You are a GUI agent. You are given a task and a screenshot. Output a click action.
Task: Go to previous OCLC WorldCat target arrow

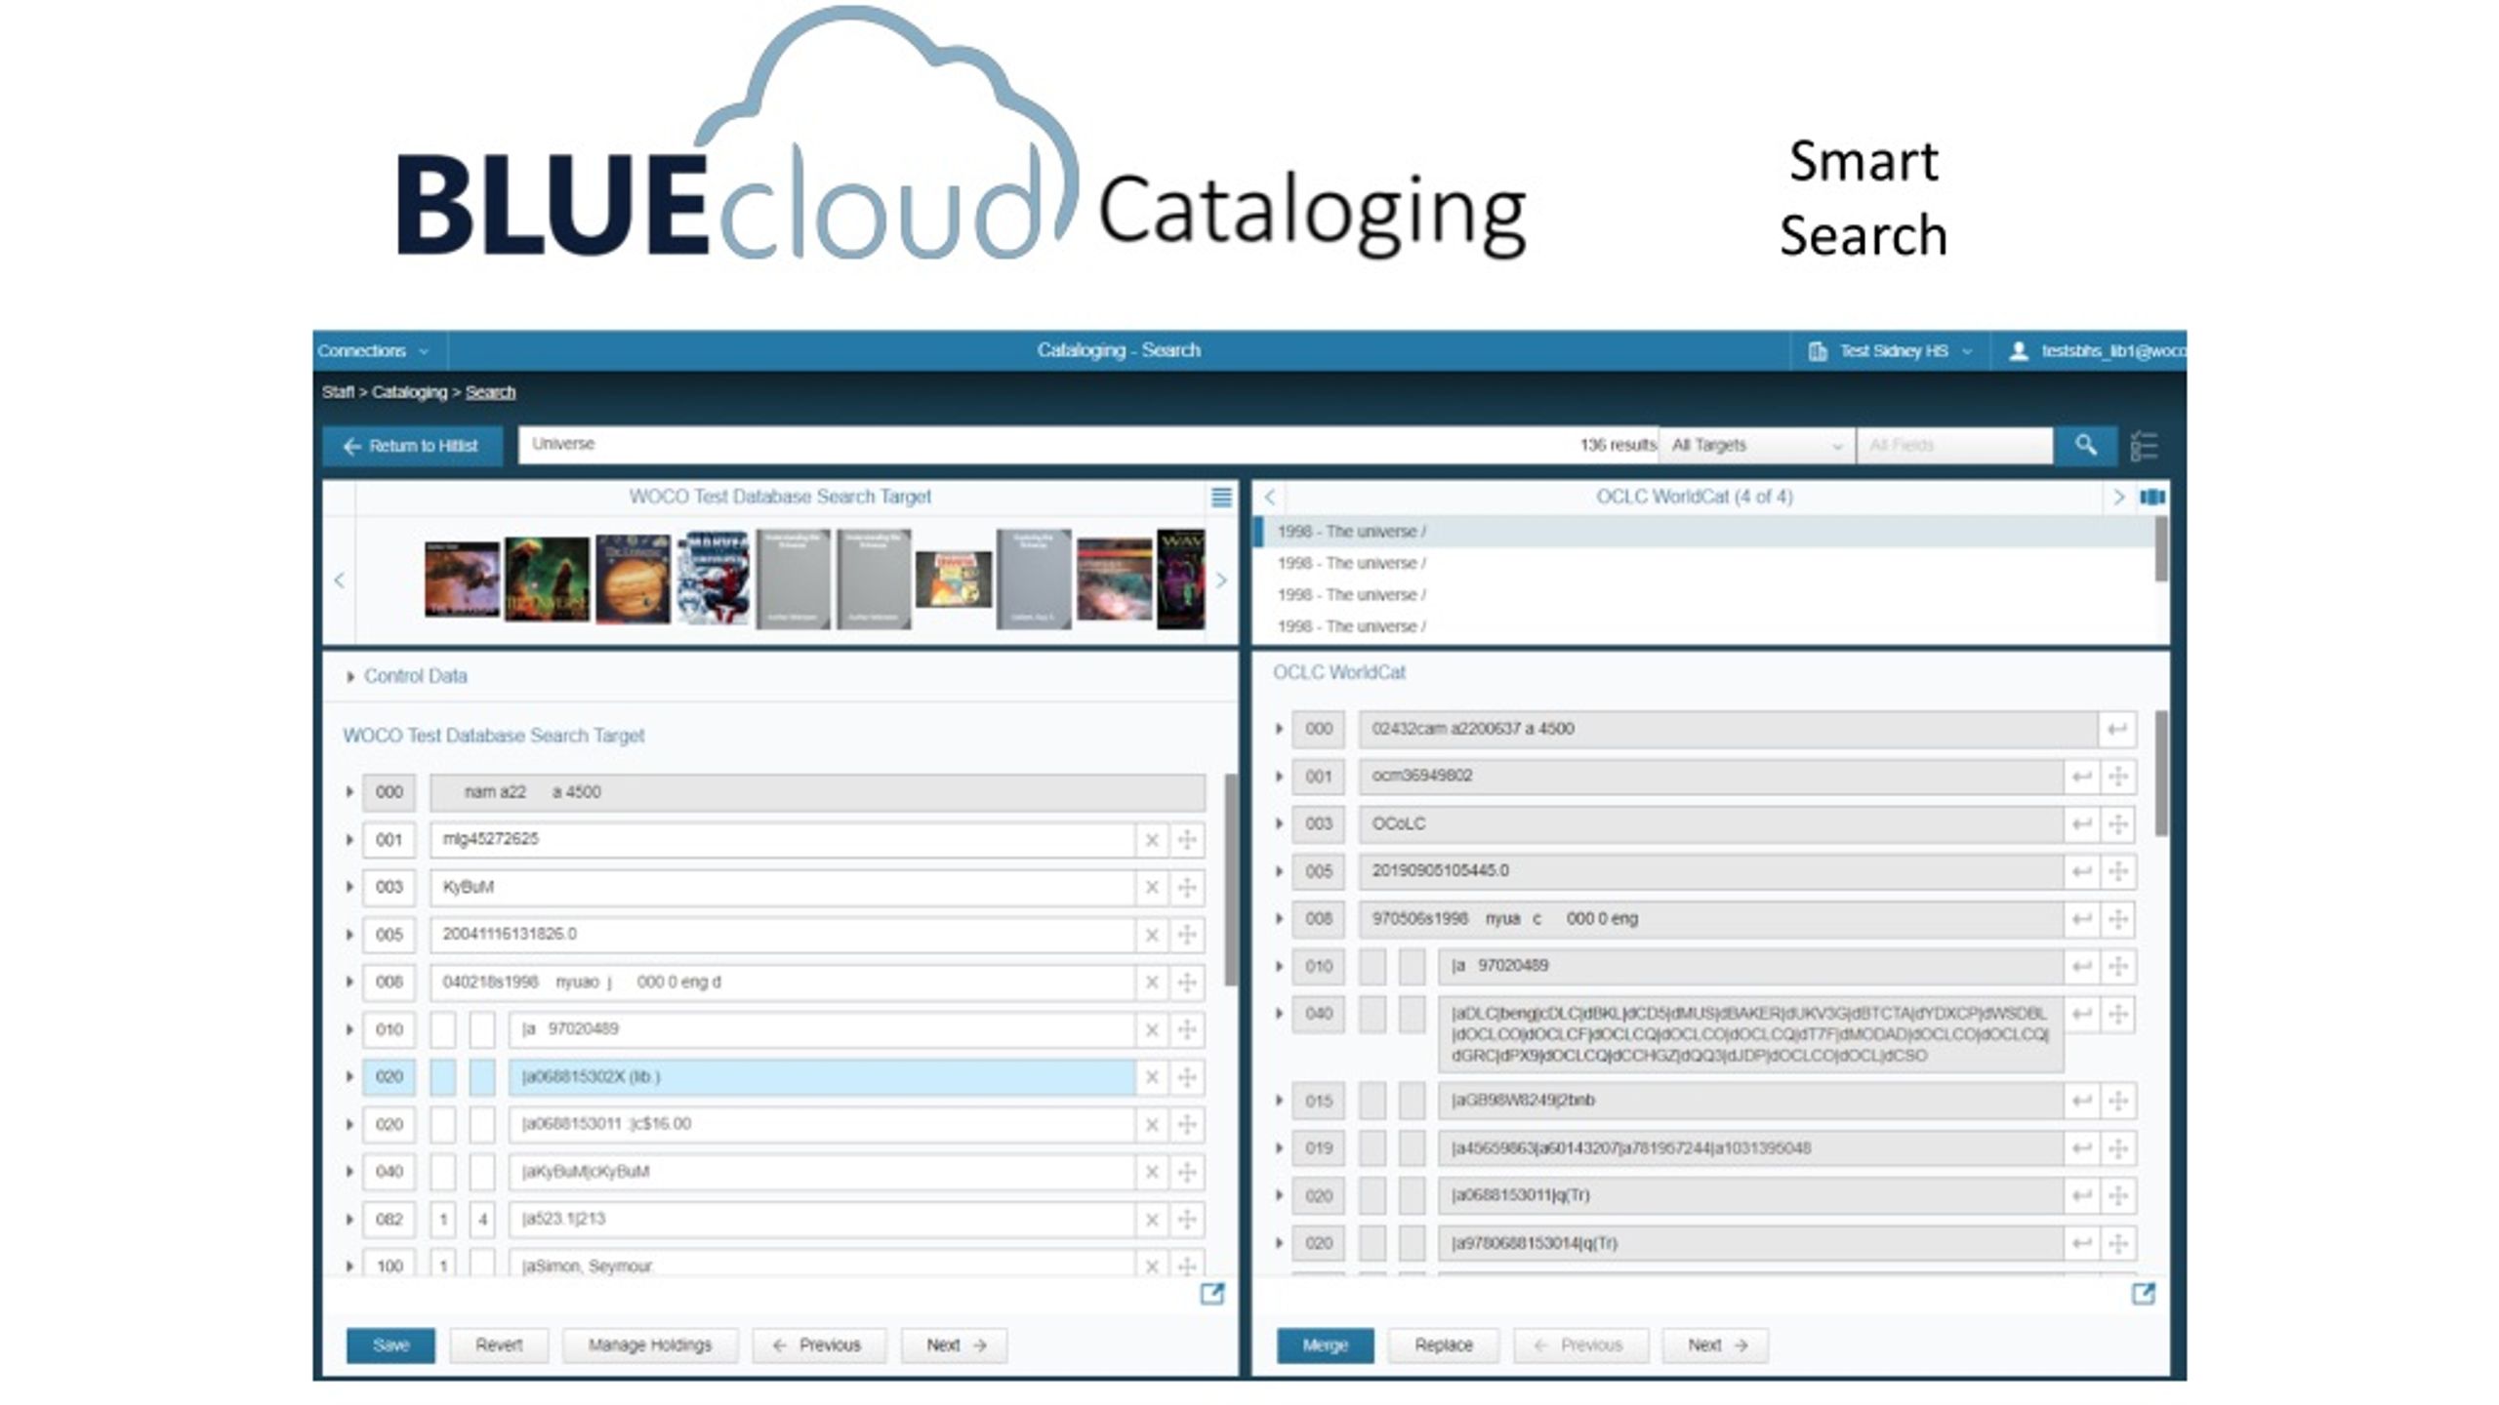[1269, 497]
